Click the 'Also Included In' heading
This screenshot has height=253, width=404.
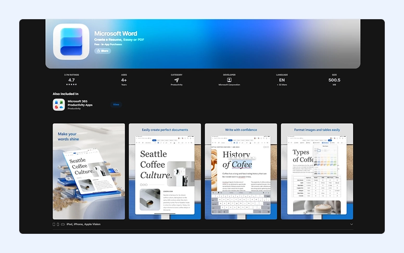66,94
